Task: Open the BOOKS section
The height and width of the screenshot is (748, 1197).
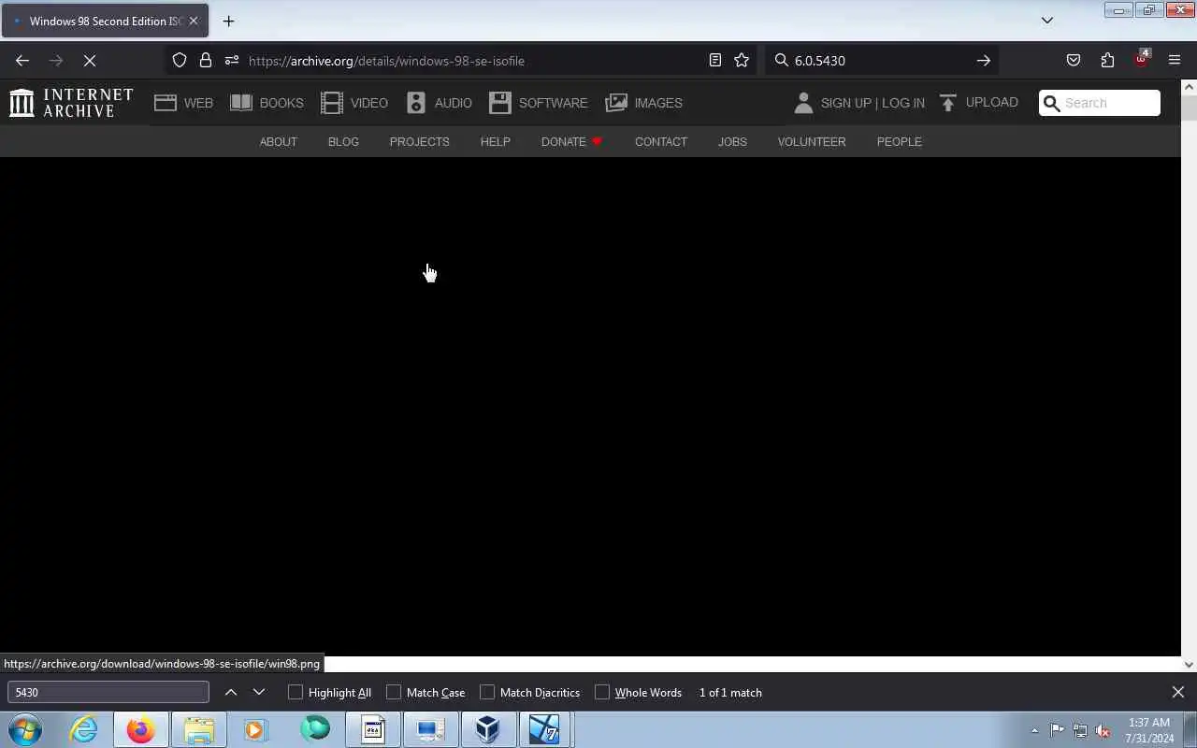Action: pos(267,103)
